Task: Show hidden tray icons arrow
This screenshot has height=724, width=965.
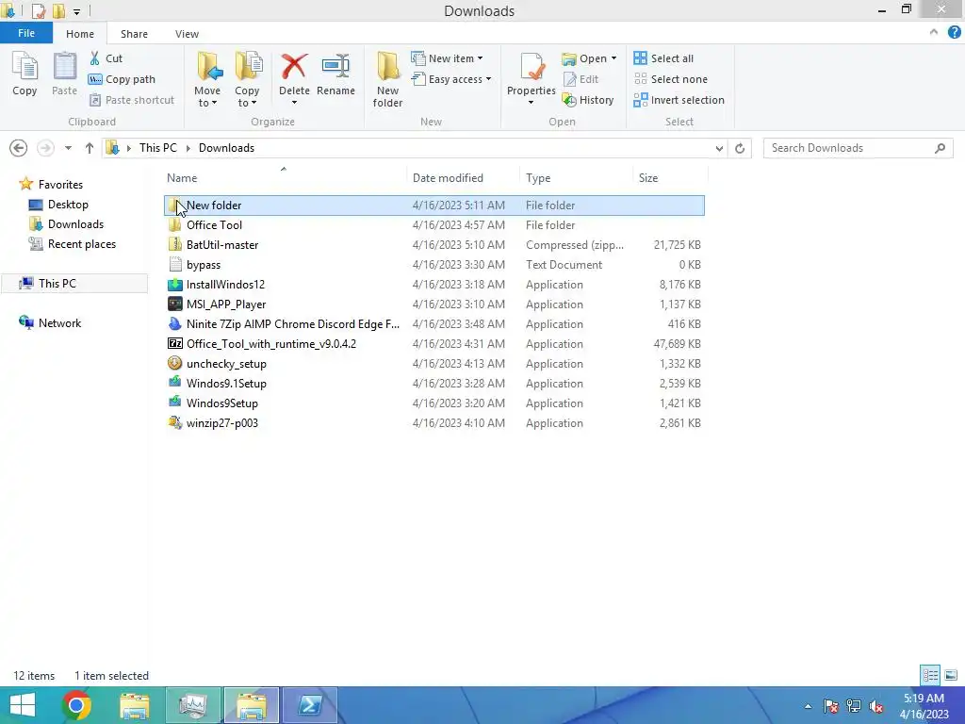Action: [x=808, y=706]
